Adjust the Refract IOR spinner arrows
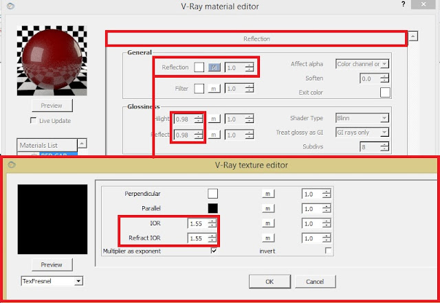 [x=212, y=238]
